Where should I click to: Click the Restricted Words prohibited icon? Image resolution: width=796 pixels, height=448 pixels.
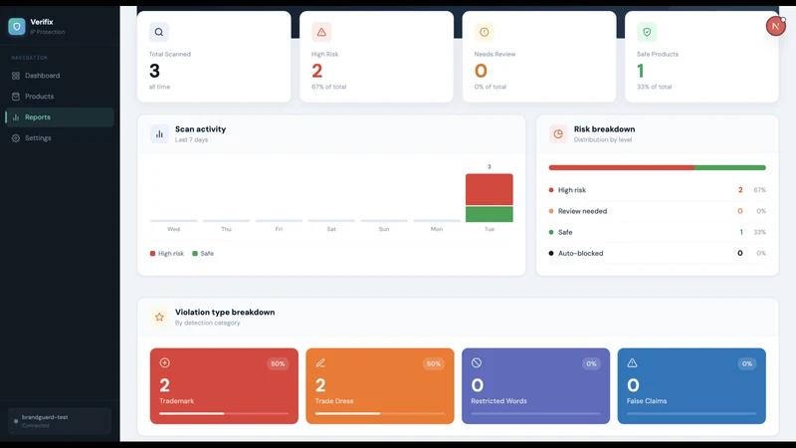[477, 362]
